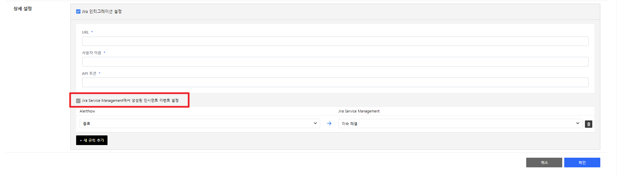
Task: Click the Jira Service Management column header
Action: coord(359,111)
